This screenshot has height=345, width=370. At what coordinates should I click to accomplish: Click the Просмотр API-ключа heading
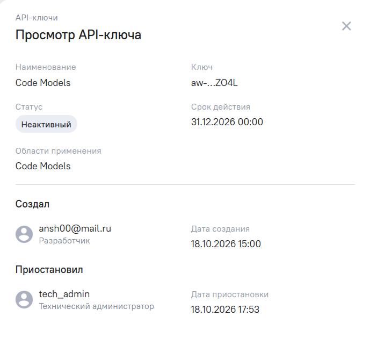click(x=78, y=35)
